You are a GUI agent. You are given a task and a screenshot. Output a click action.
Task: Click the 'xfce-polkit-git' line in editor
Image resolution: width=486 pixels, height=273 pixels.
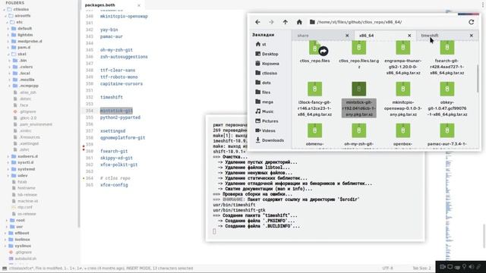pos(118,165)
